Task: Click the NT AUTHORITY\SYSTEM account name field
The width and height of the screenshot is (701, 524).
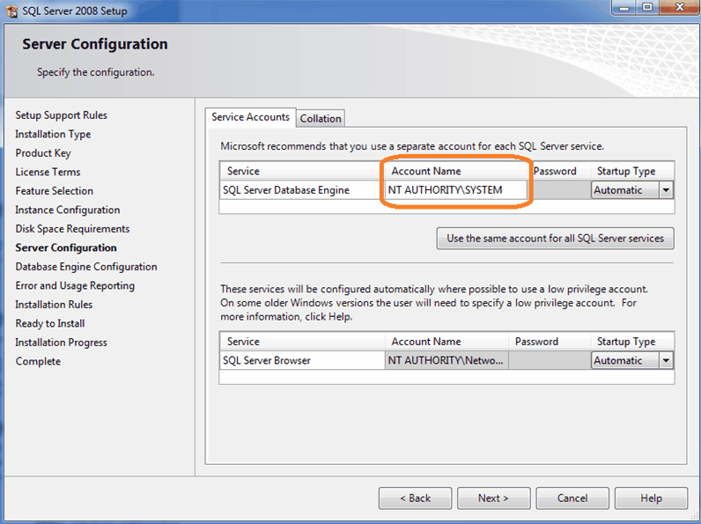Action: click(x=456, y=190)
